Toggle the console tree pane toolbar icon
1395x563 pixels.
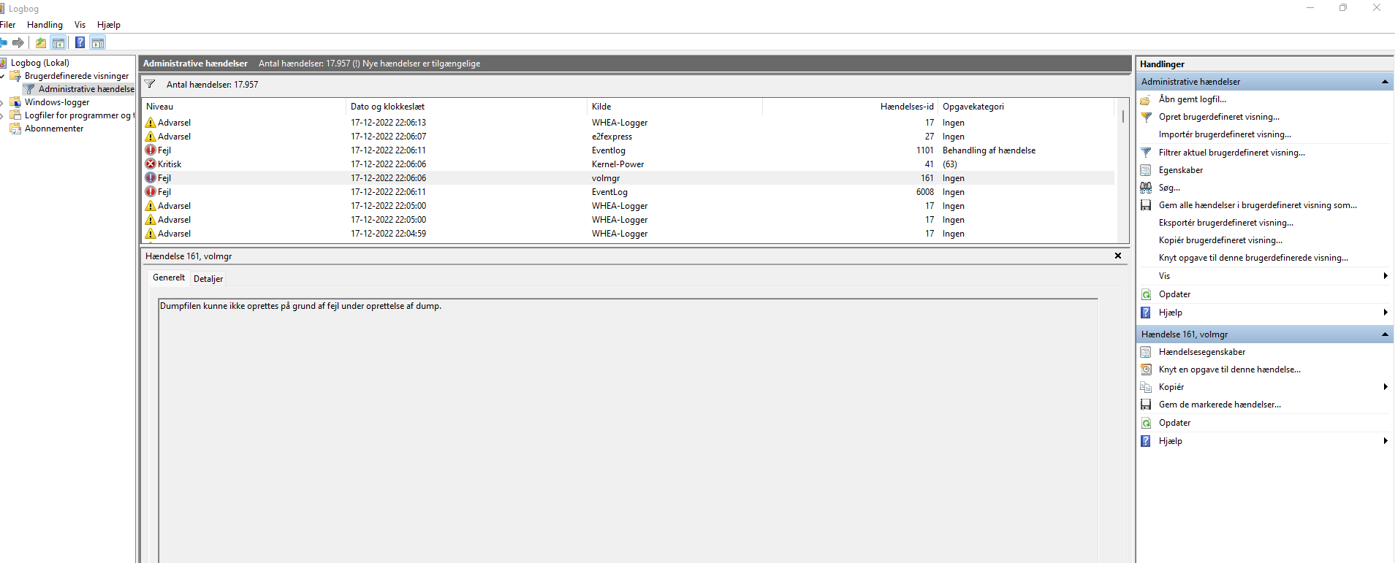58,43
